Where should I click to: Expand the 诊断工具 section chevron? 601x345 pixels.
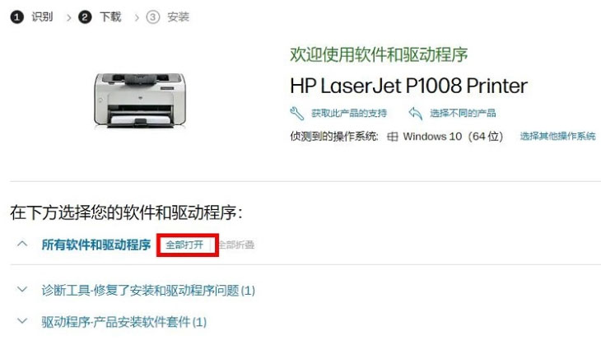22,289
